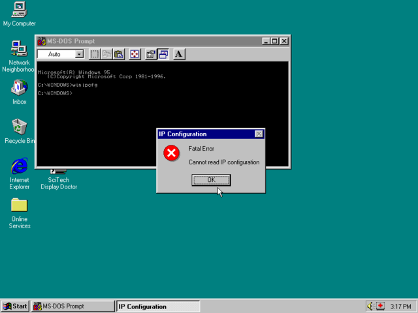Open the Start menu

(x=15, y=306)
